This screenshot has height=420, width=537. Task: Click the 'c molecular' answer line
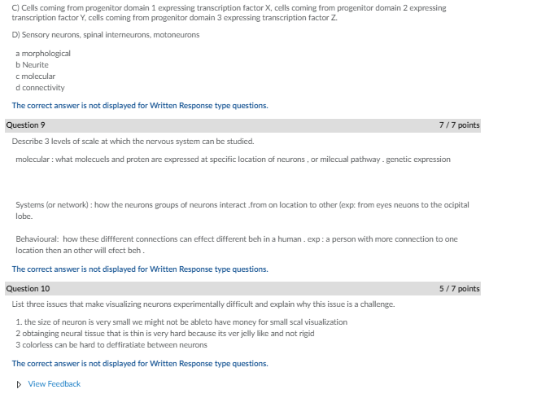36,77
